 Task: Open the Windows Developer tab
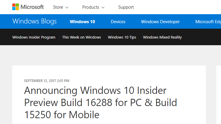tap(160, 22)
